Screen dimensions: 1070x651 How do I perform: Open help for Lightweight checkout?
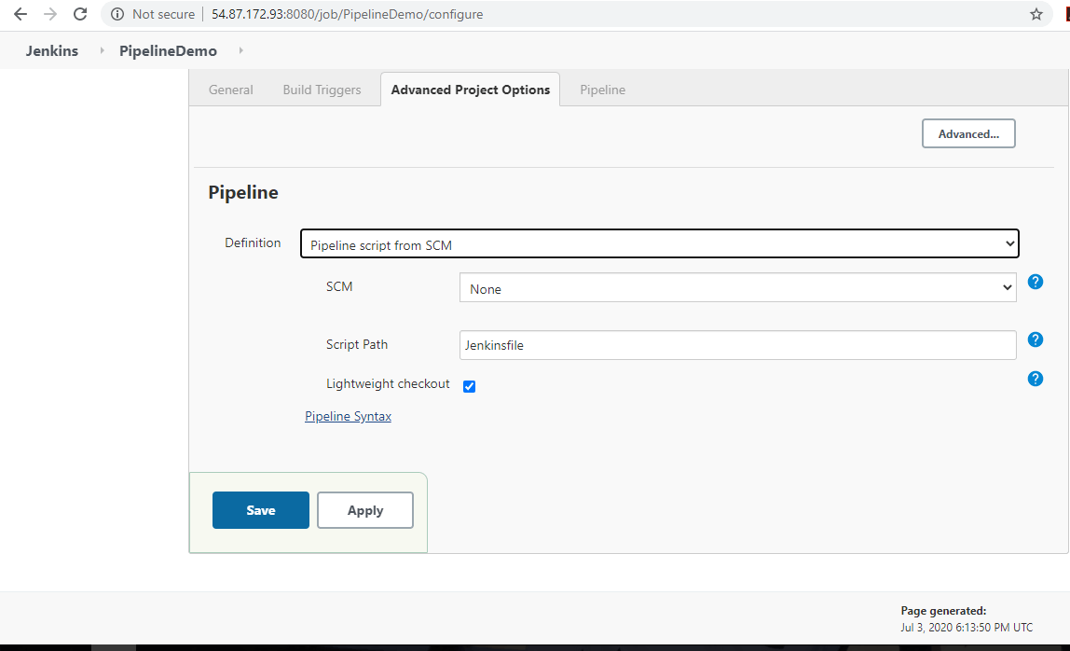(x=1036, y=379)
